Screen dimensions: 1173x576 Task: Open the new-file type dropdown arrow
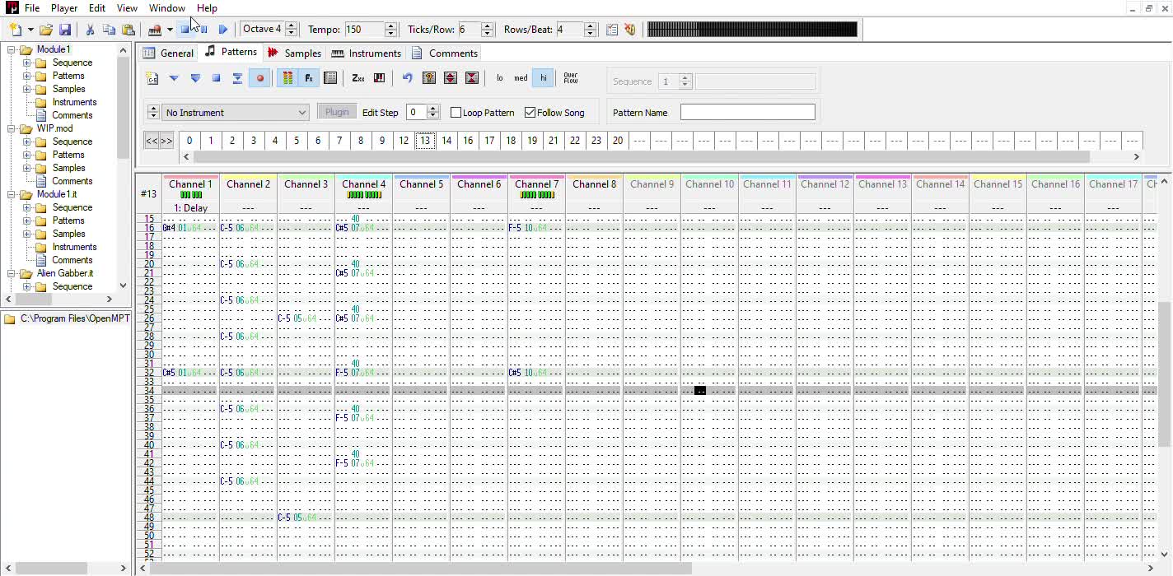point(30,30)
